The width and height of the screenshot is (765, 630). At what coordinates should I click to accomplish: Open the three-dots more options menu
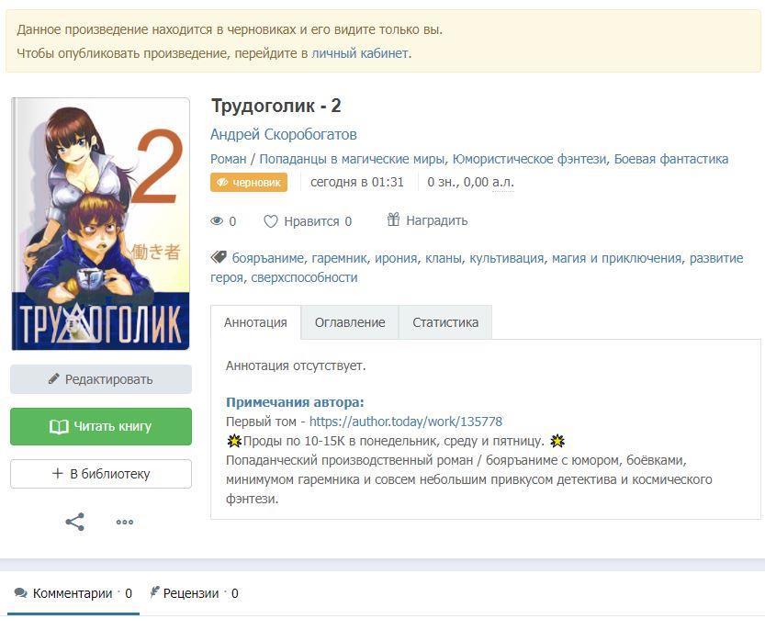point(125,523)
